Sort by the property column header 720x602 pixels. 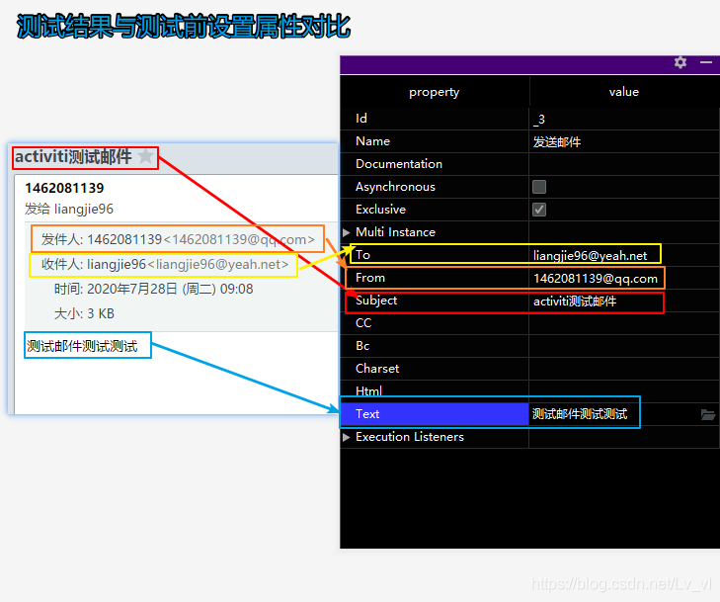tap(434, 92)
